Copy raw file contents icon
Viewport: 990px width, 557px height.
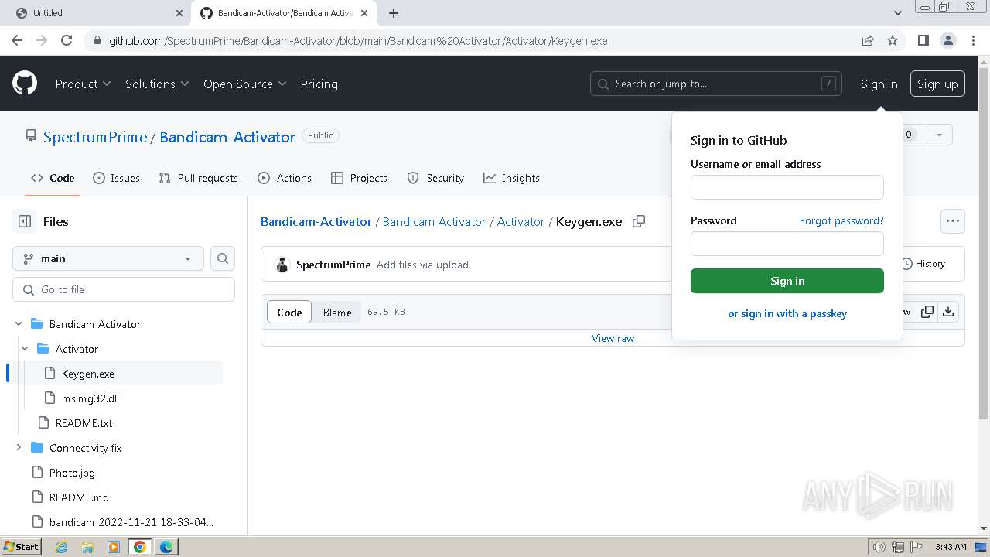(x=927, y=312)
